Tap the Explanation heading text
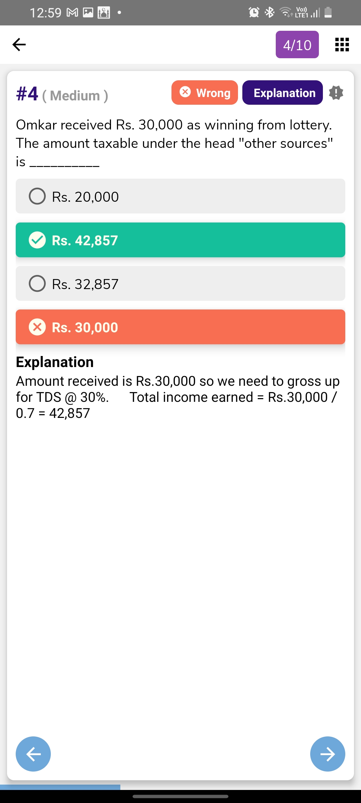This screenshot has height=803, width=361. [x=55, y=362]
